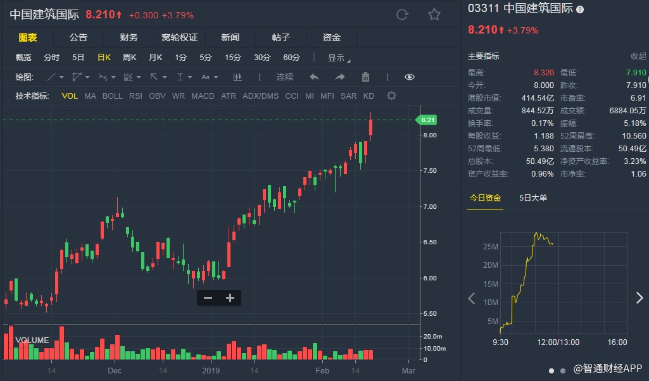Enable the BOLL indicator
This screenshot has height=381, width=649.
[113, 96]
